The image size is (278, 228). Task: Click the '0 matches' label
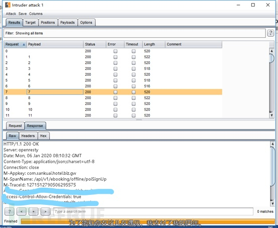click(x=265, y=211)
